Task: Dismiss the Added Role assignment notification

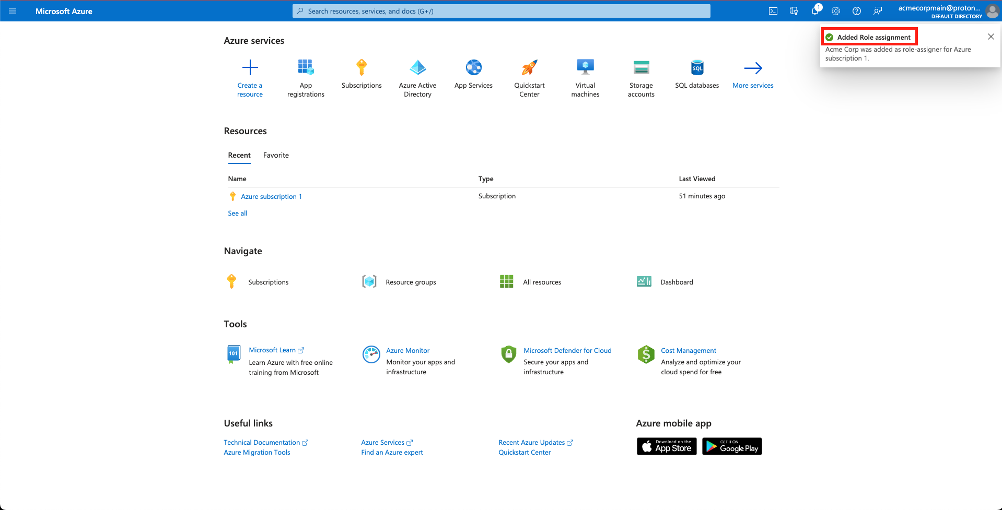Action: click(x=991, y=37)
